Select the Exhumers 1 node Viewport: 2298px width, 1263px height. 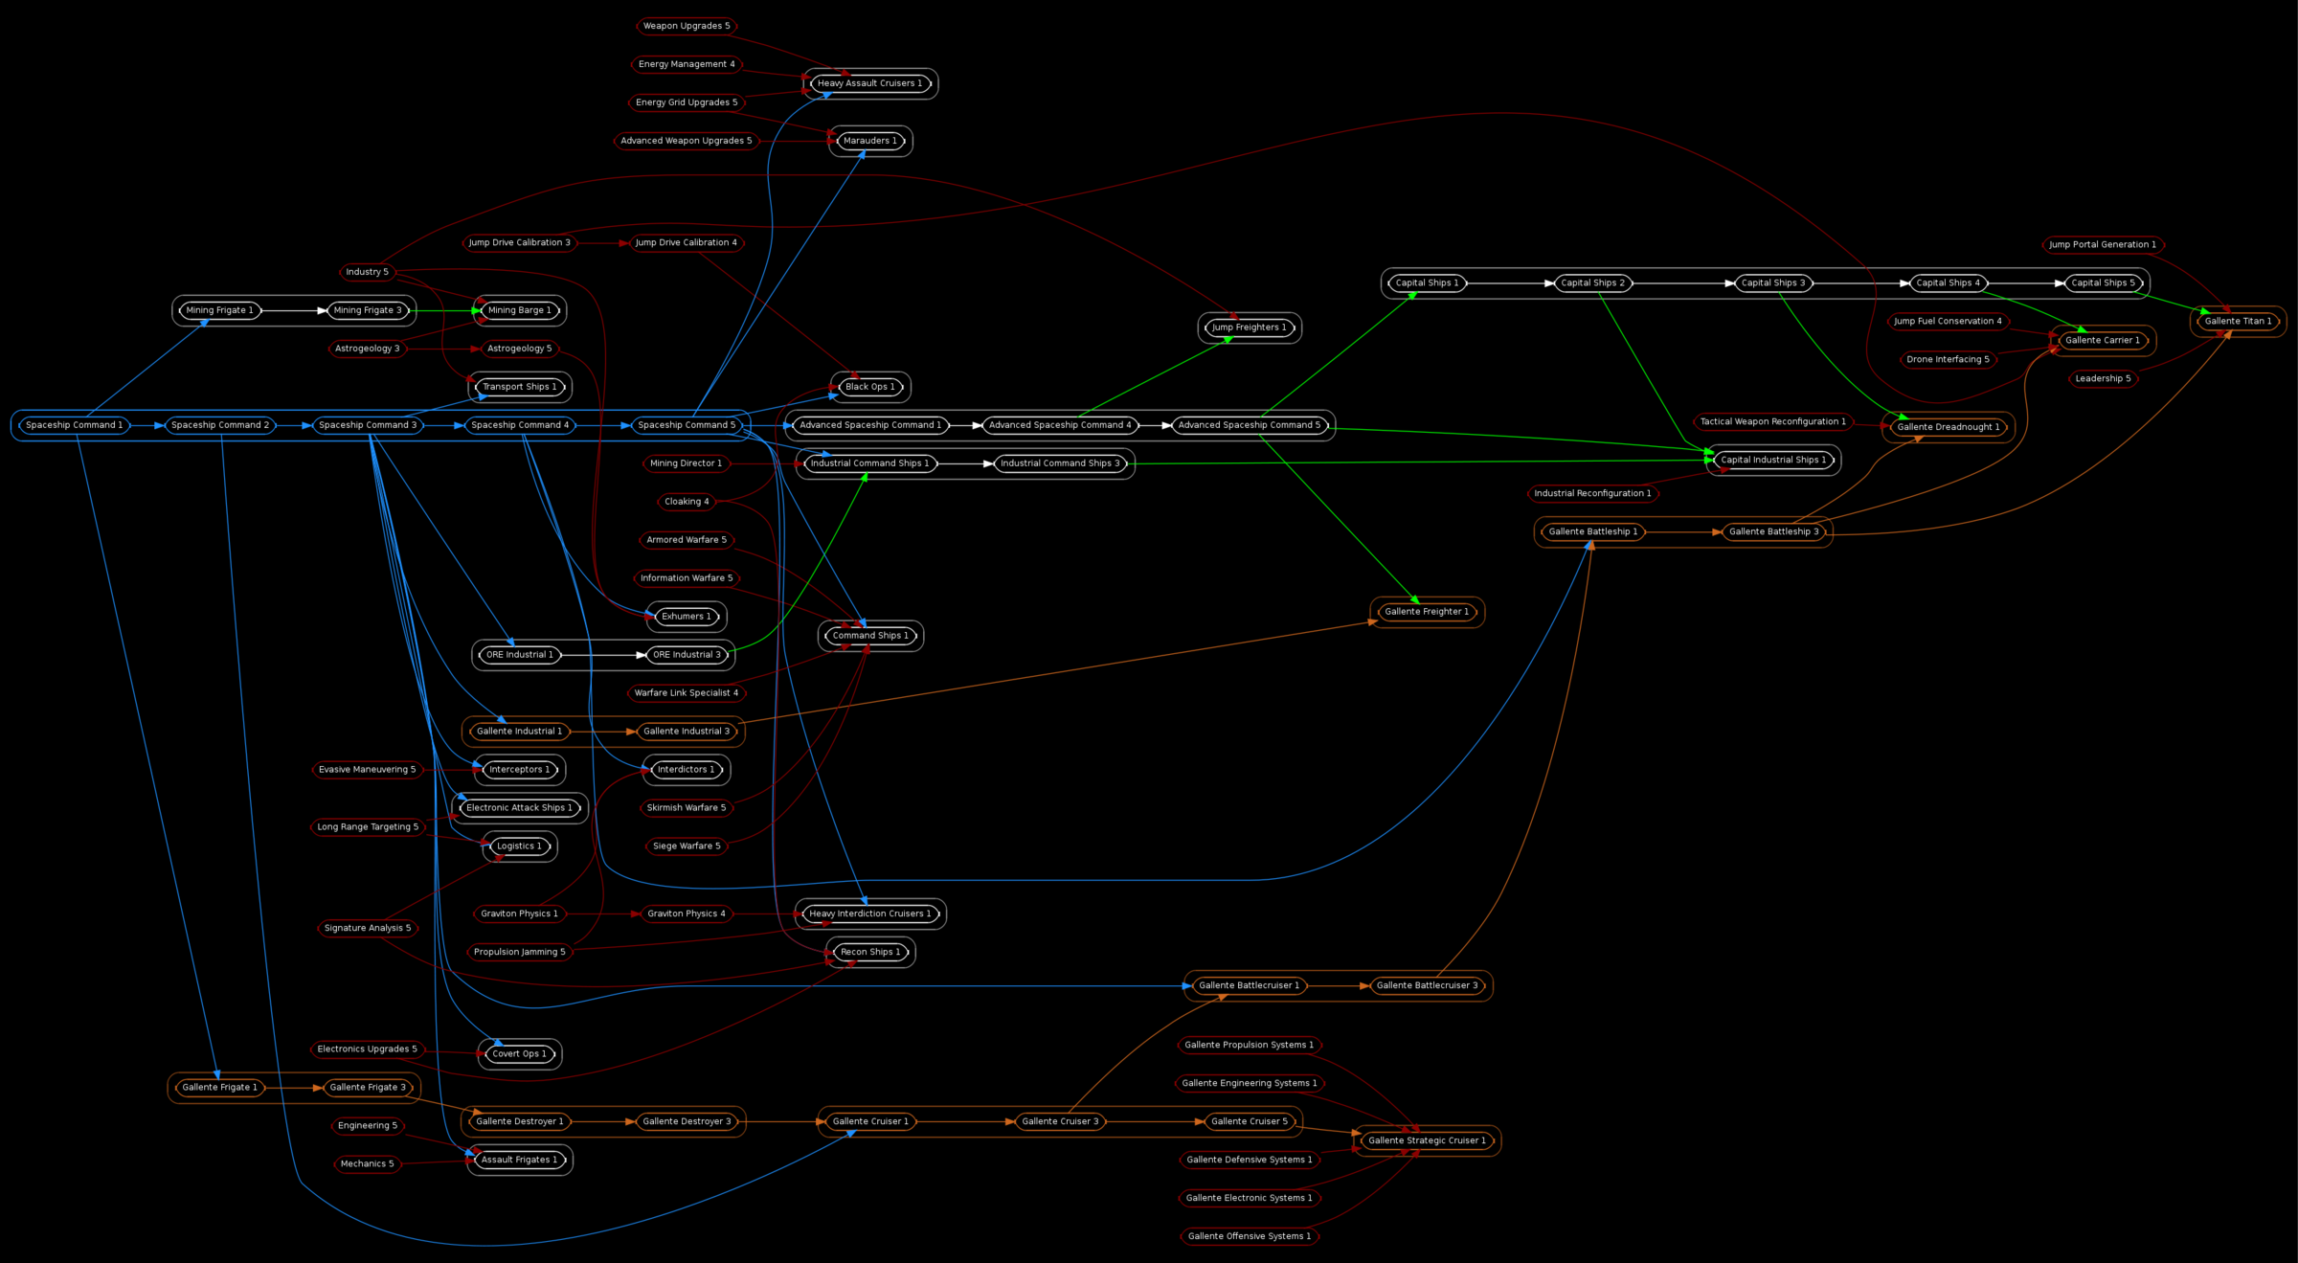click(x=686, y=617)
